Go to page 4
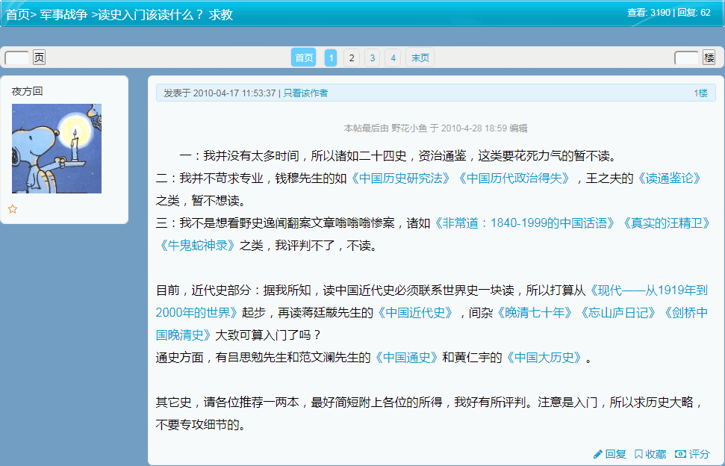This screenshot has height=466, width=725. 393,58
